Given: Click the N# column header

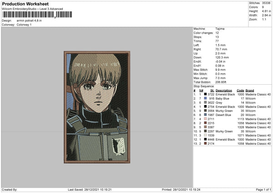Looking at the screenshot, I should [x=201, y=91].
